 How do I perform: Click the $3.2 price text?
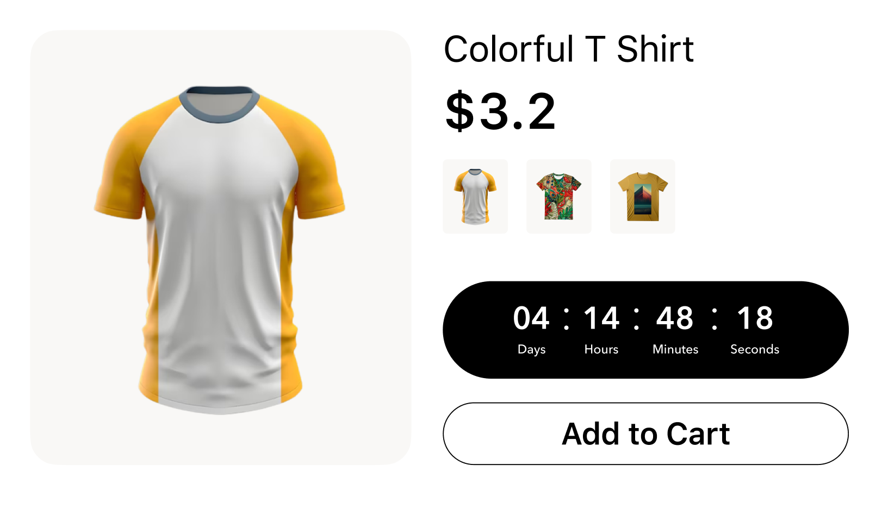click(500, 111)
